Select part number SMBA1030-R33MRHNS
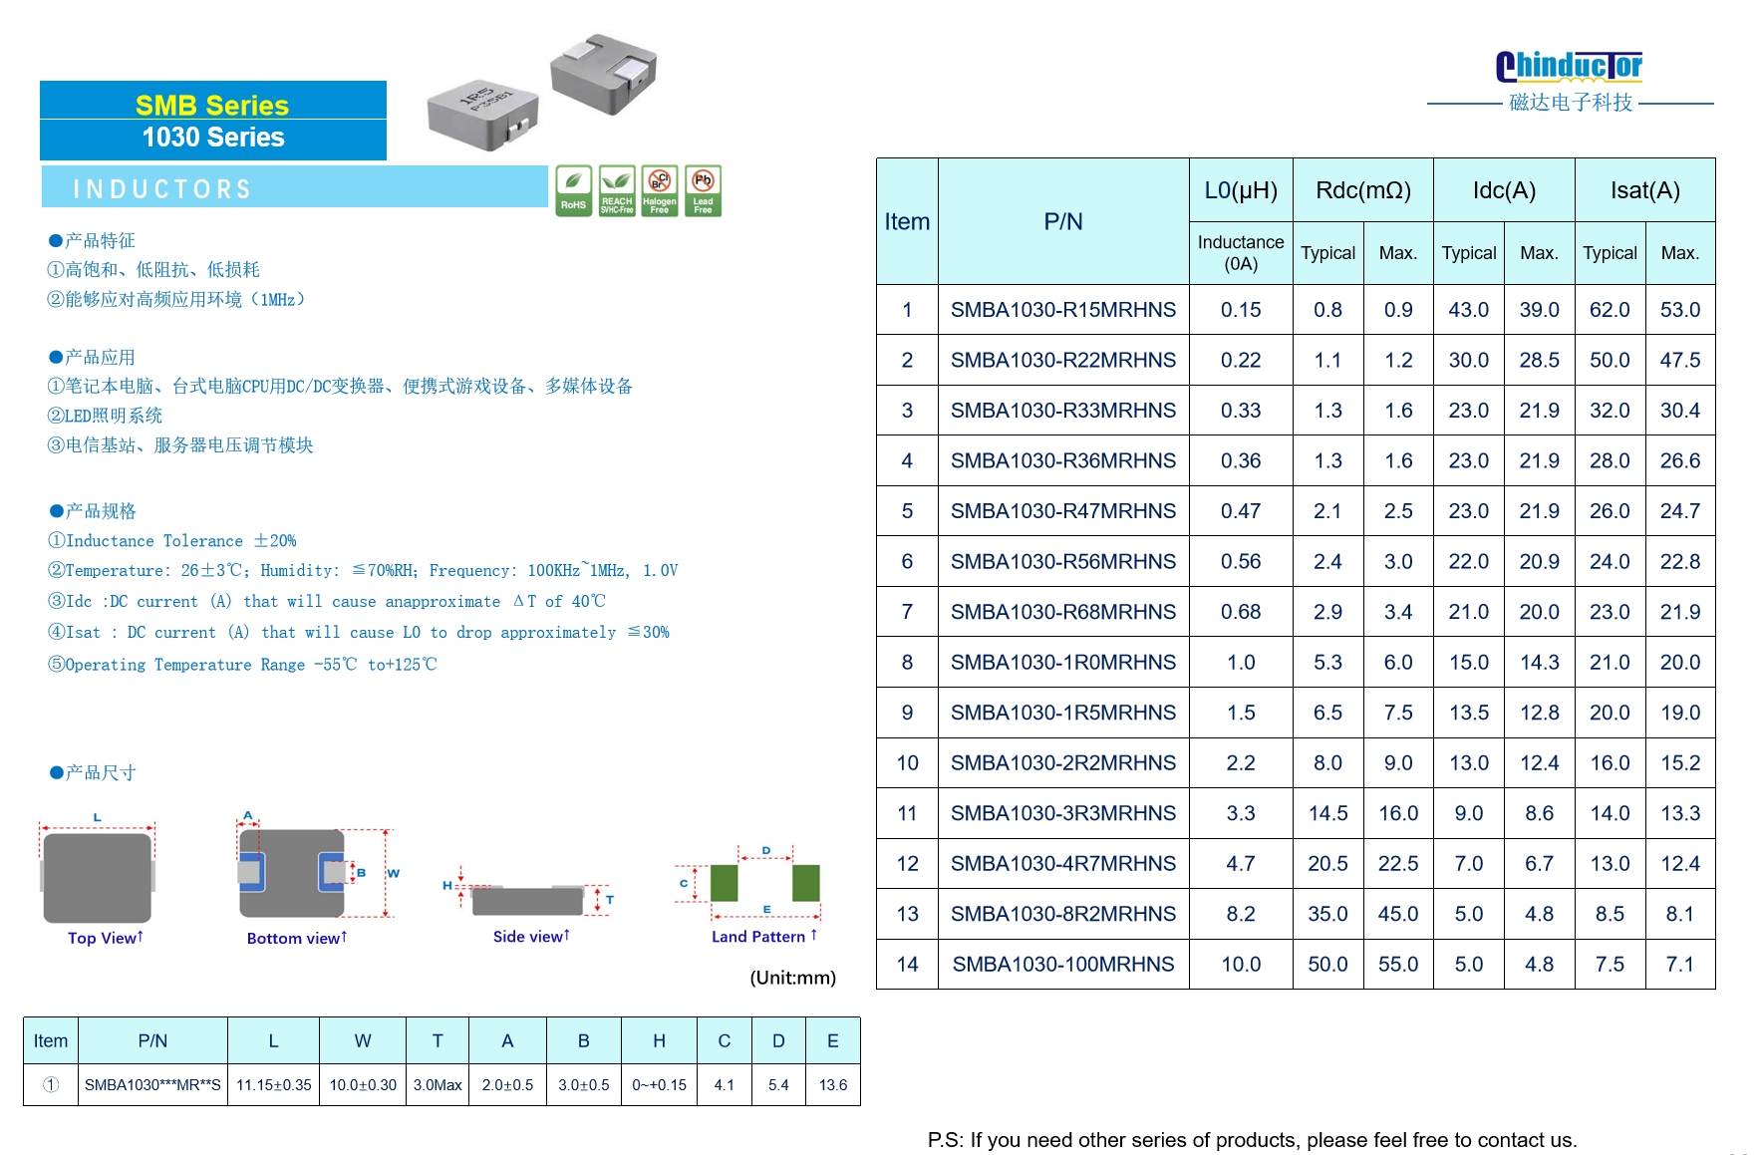 pos(1062,411)
